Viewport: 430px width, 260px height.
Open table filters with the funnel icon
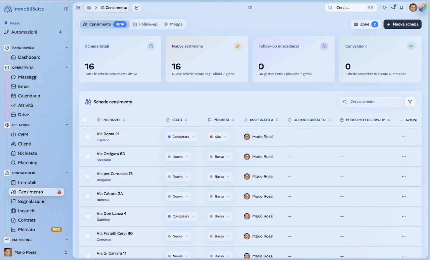pyautogui.click(x=410, y=102)
